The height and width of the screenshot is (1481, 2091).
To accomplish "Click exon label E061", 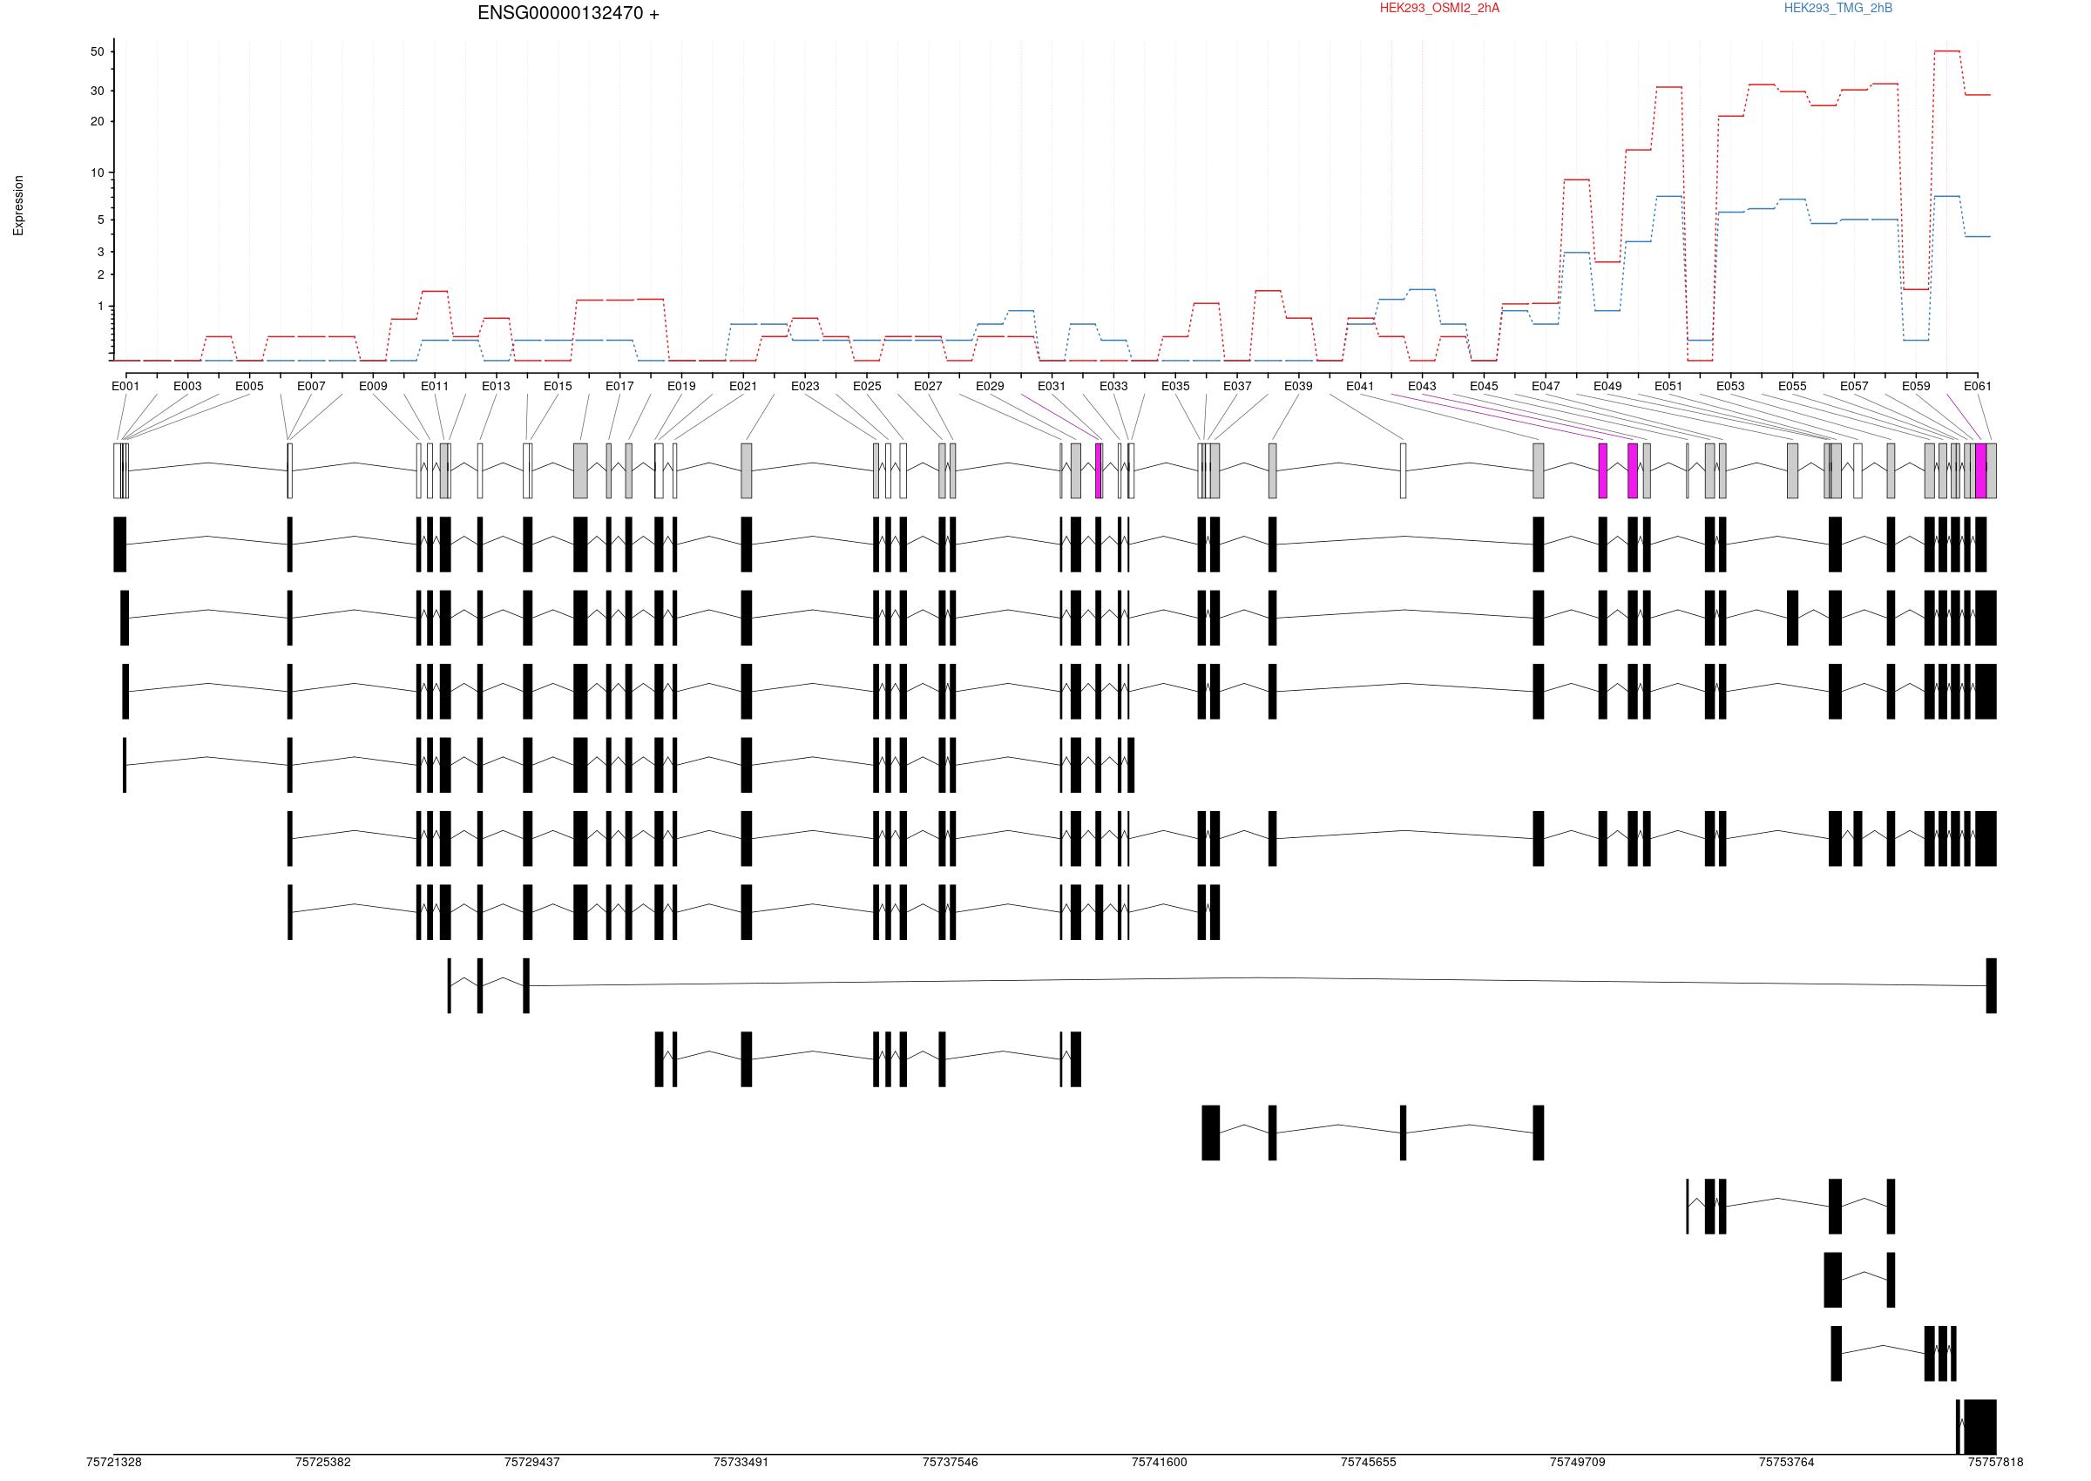I will pyautogui.click(x=1978, y=386).
